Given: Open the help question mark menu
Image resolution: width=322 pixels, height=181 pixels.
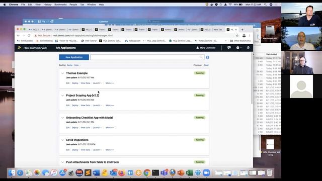Looking at the screenshot, I should click(x=238, y=48).
